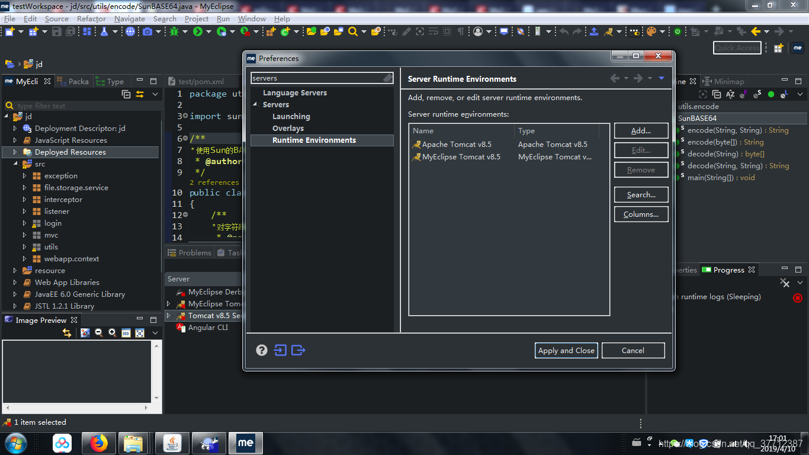The image size is (809, 455).
Task: Expand the Web App Libraries node
Action: 15,283
